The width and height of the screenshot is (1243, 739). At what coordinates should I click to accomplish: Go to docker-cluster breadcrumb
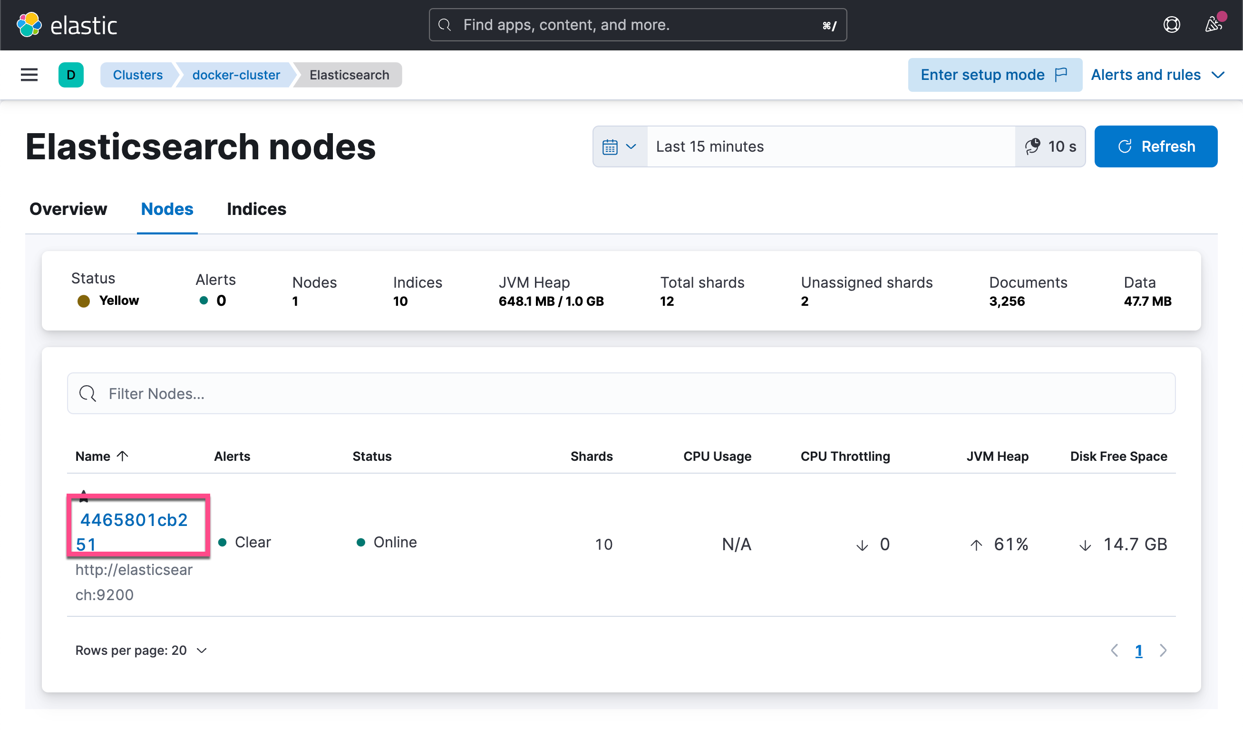(x=236, y=75)
